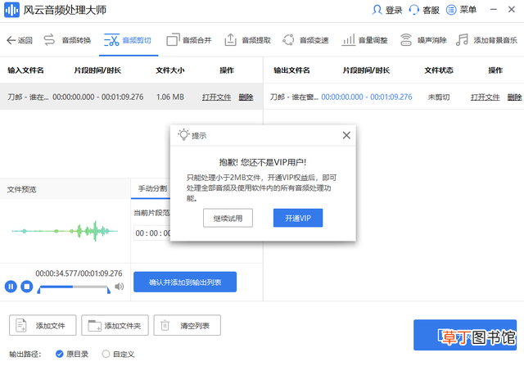This screenshot has height=366, width=524.
Task: Click 打开文件 link in input file row
Action: click(x=216, y=97)
